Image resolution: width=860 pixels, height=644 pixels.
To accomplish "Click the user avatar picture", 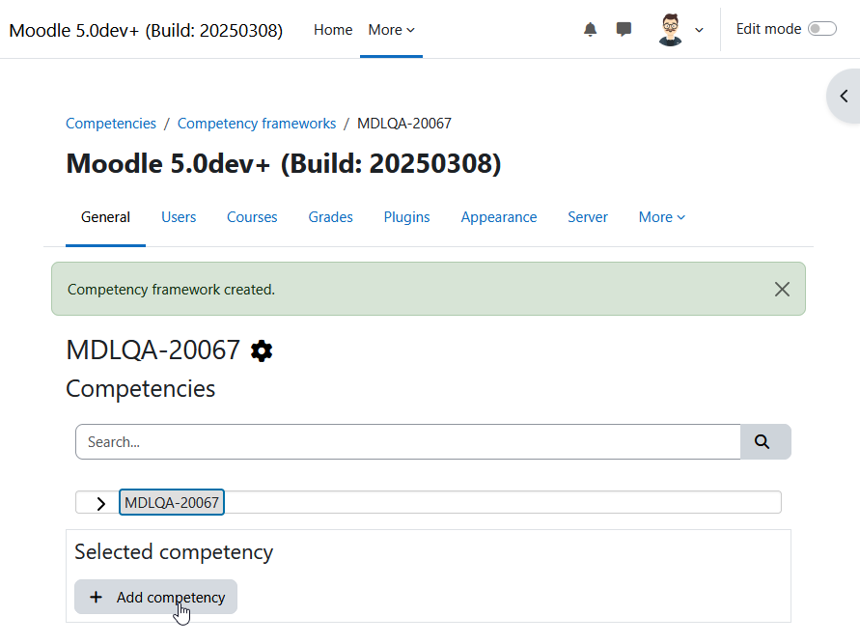I will pyautogui.click(x=670, y=30).
